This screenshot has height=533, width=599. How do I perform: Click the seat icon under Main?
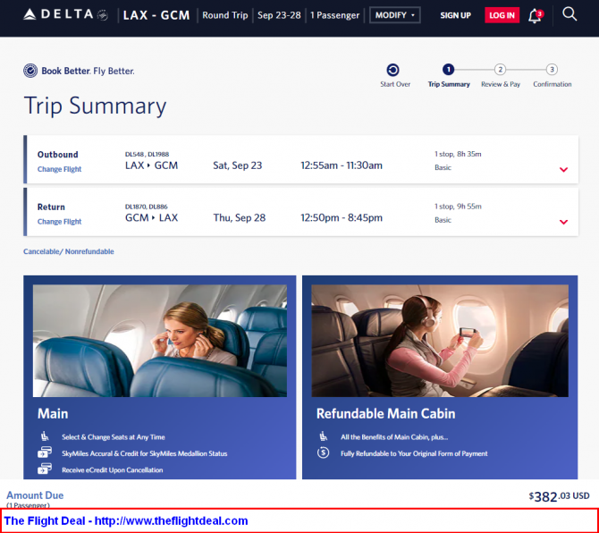(45, 436)
